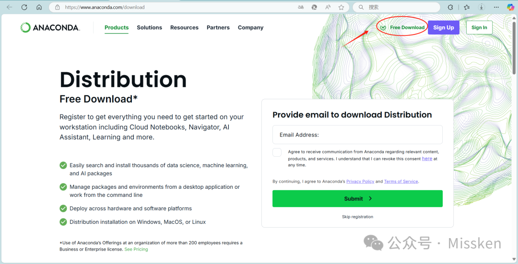Click the Edge tracking prevention icon
This screenshot has height=264, width=518.
pyautogui.click(x=314, y=7)
